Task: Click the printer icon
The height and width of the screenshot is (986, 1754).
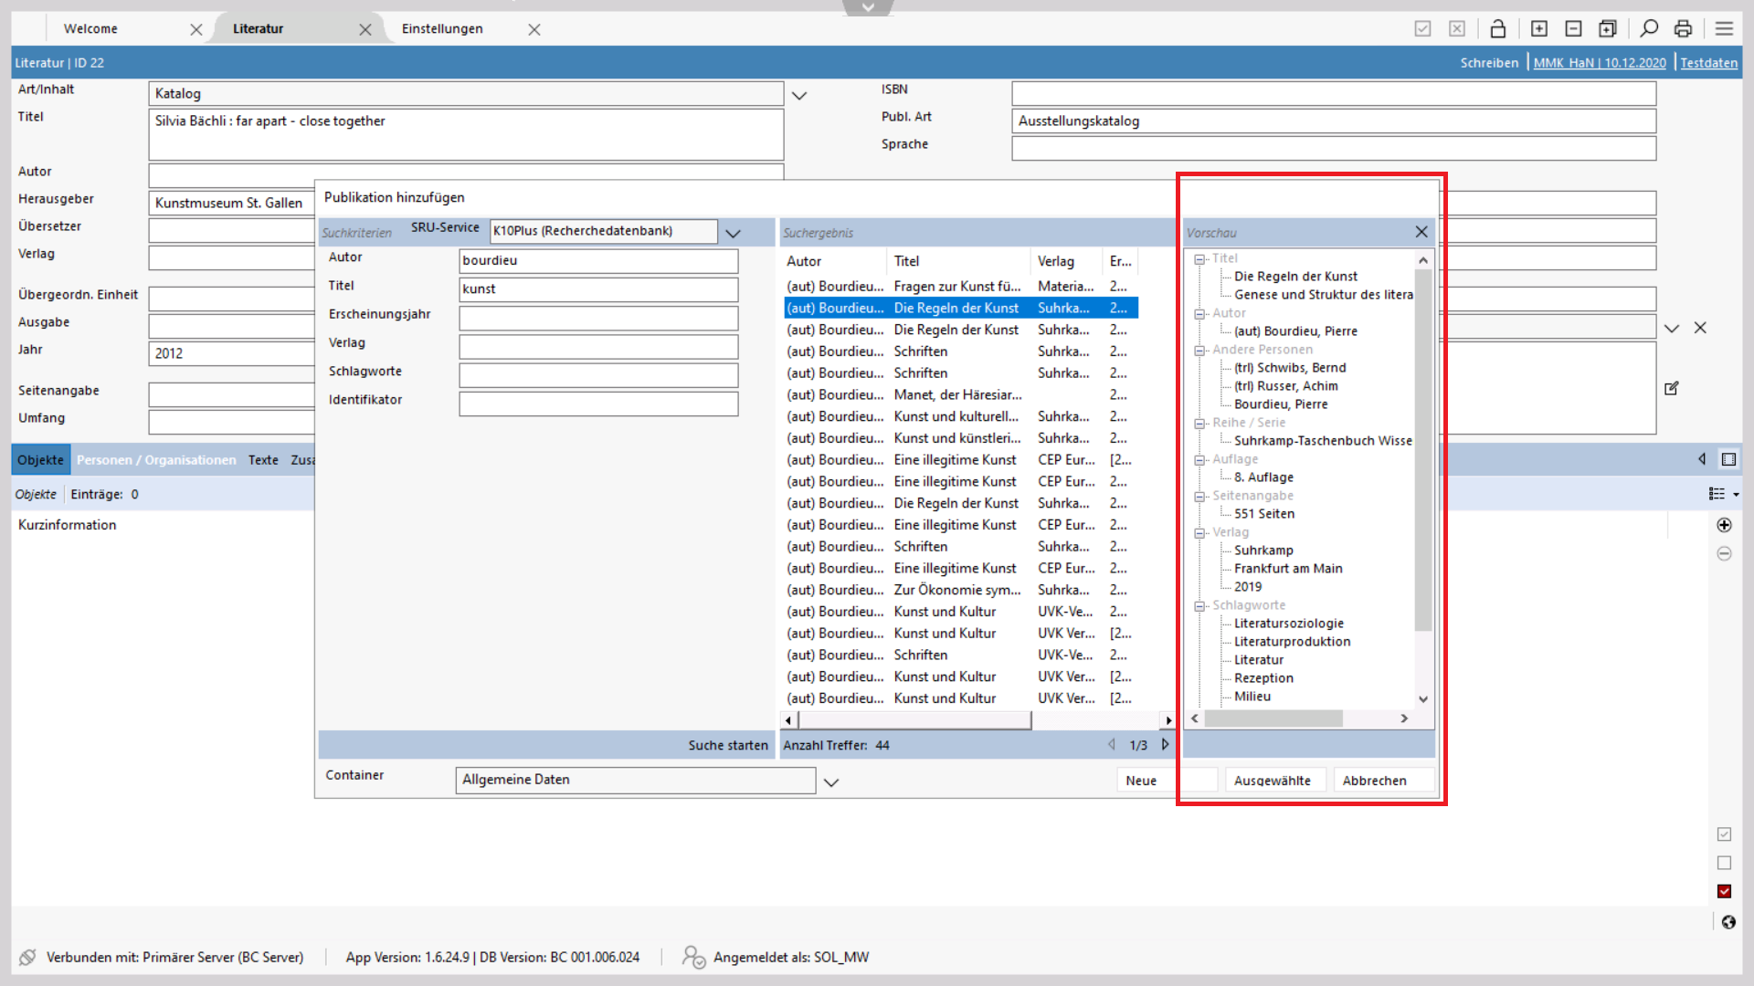Action: 1683,28
